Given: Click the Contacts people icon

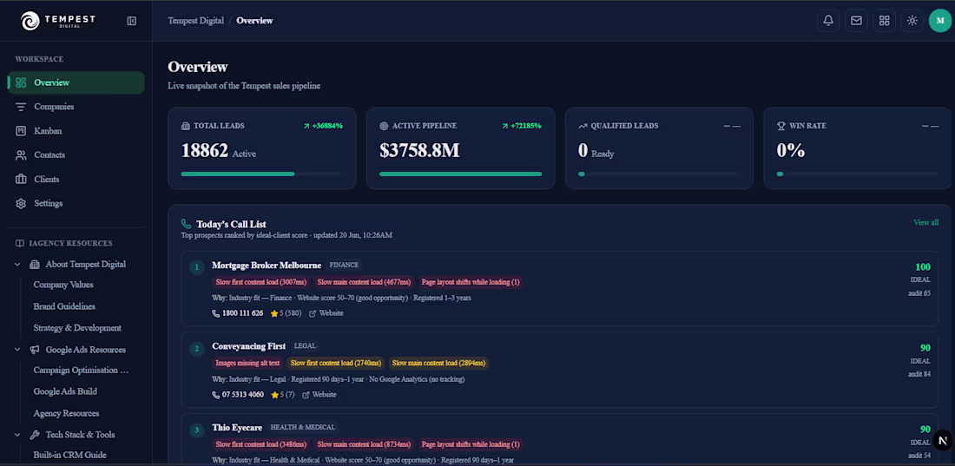Looking at the screenshot, I should pos(21,155).
